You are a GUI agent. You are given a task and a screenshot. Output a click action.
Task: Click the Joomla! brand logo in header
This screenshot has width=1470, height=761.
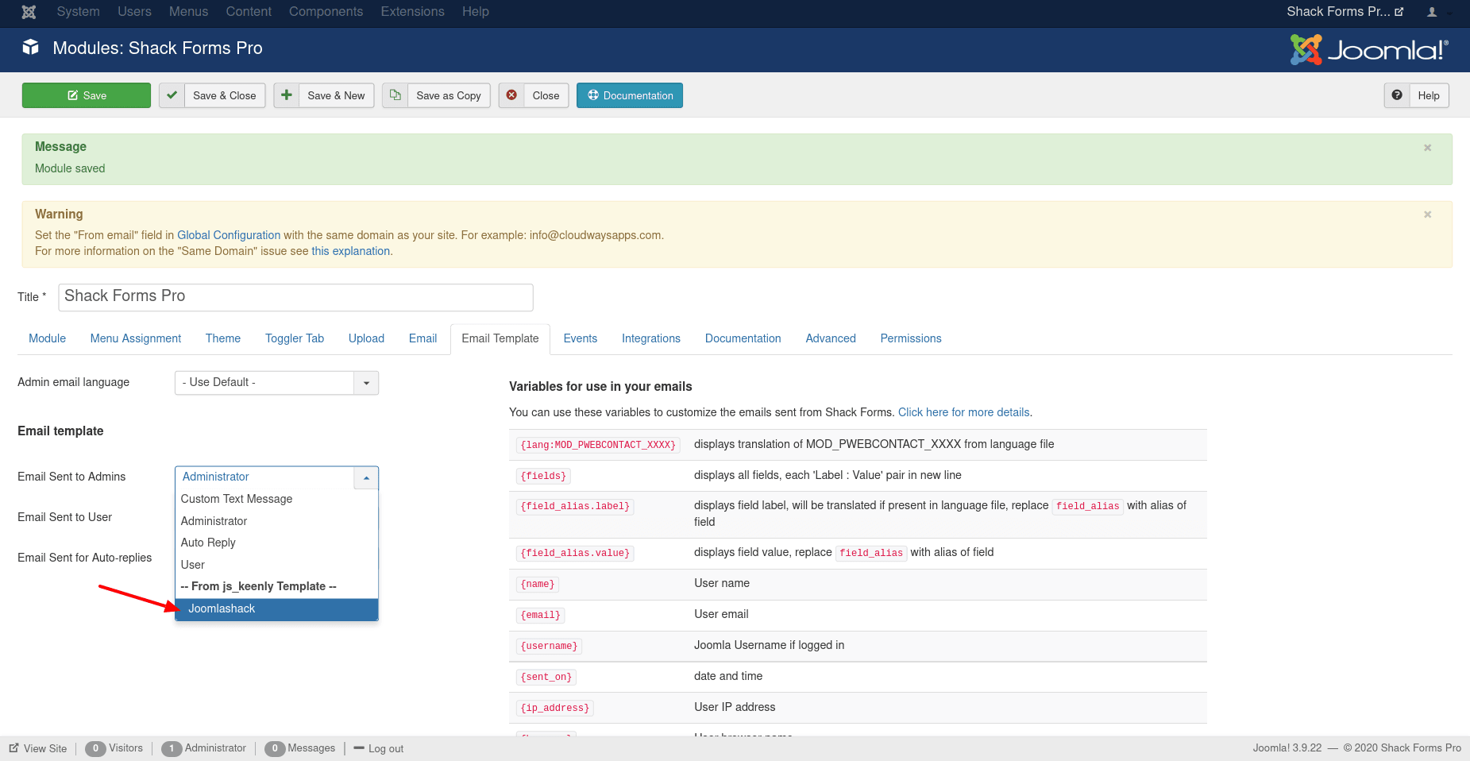click(1369, 49)
